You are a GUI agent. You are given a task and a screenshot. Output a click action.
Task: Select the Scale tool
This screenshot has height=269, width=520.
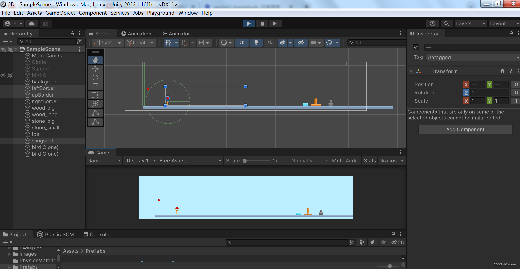point(95,86)
